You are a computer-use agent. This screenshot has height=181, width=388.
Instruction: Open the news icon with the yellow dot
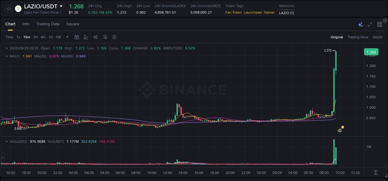tap(340, 130)
